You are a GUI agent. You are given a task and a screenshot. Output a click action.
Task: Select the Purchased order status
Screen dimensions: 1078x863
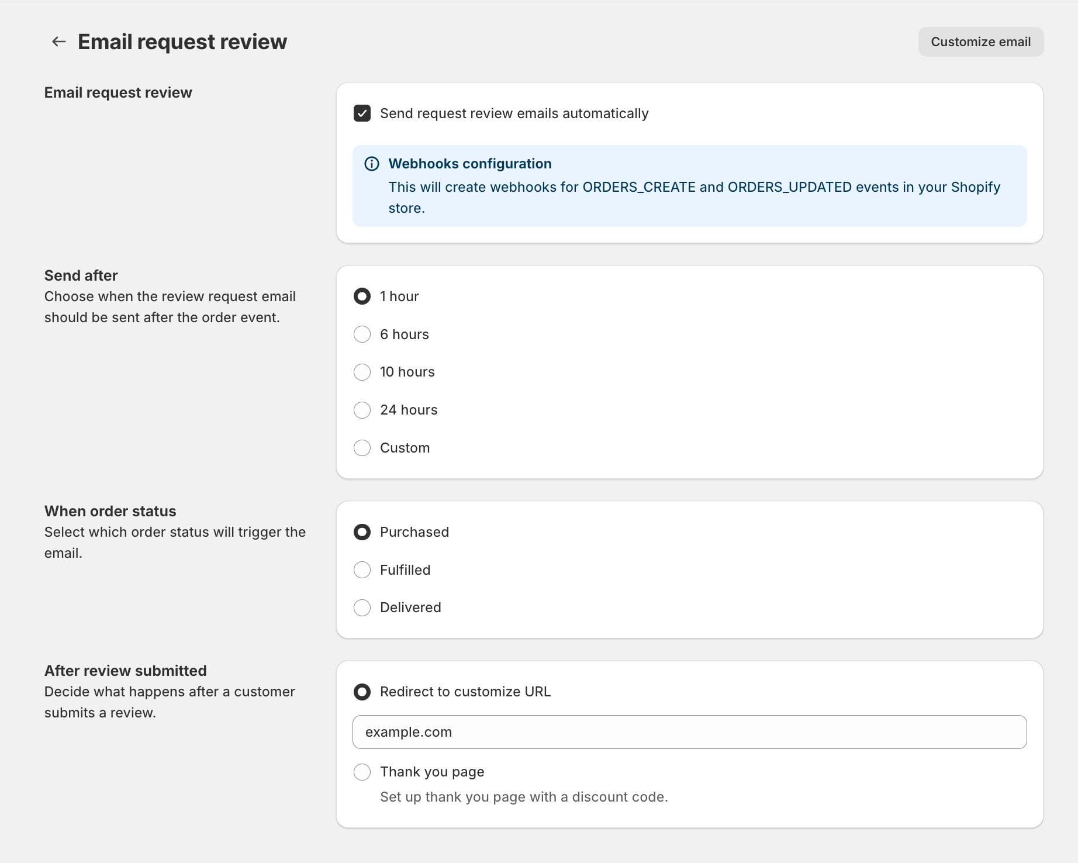click(362, 532)
